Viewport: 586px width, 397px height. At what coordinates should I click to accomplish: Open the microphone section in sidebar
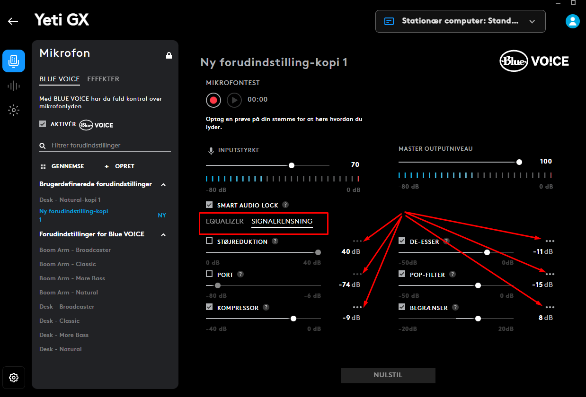14,61
